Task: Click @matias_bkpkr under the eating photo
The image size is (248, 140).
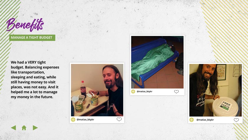Action: (85, 120)
